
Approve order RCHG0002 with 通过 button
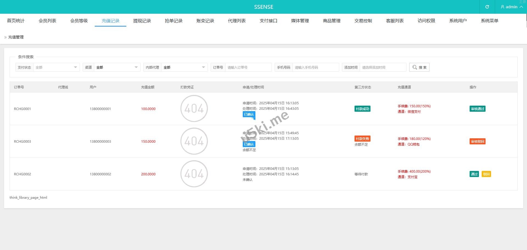tap(474, 174)
